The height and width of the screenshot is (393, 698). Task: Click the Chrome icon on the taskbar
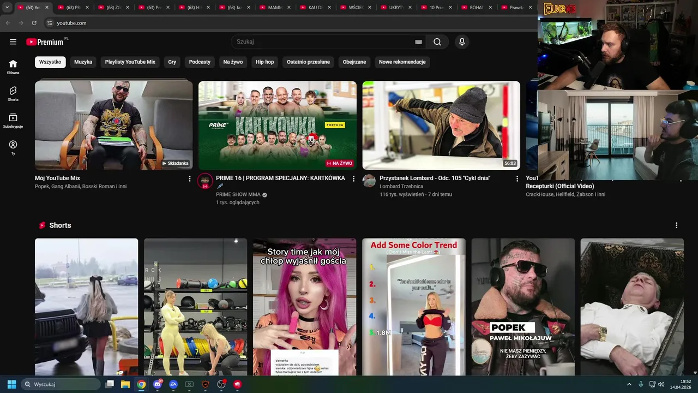point(141,384)
